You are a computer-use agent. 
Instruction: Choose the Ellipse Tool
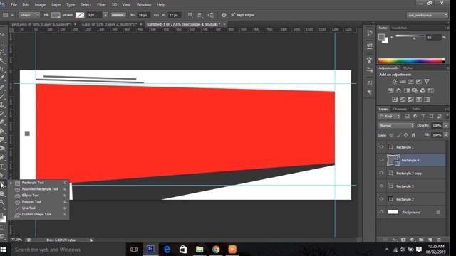[38, 196]
